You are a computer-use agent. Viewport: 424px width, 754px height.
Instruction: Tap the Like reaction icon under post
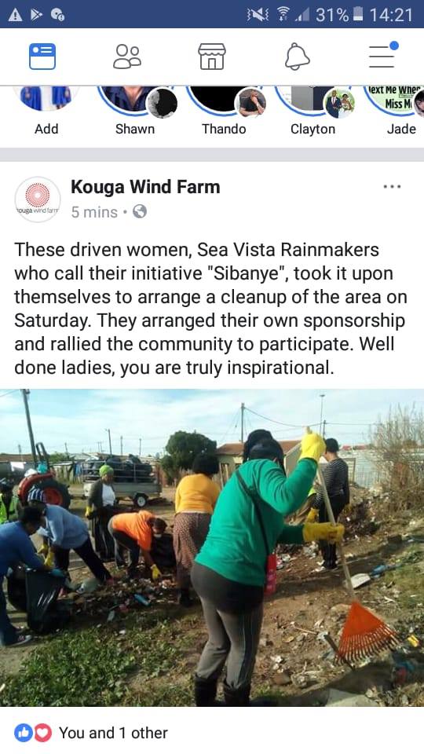(x=24, y=733)
